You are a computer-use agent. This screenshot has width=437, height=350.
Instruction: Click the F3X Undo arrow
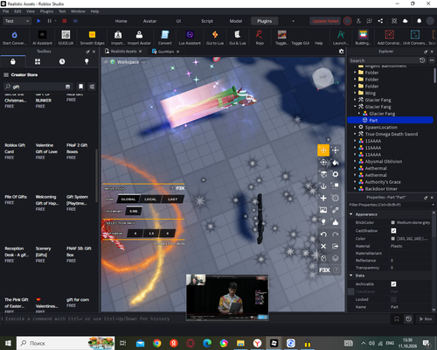coord(323,234)
